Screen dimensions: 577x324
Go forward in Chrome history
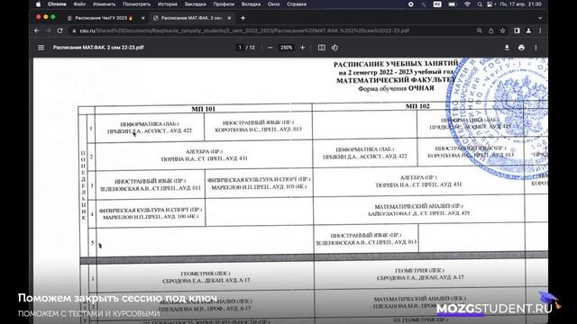[x=48, y=31]
